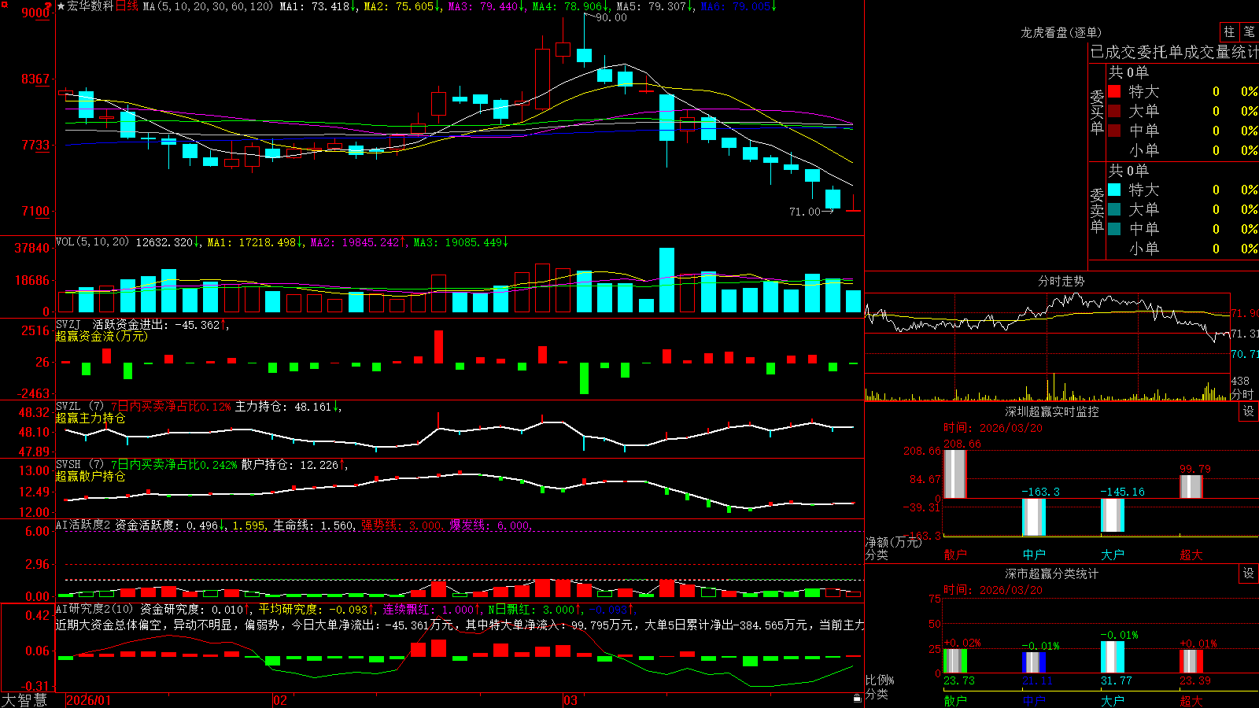The width and height of the screenshot is (1259, 708).
Task: Click the AI研究度2(10) indicator title
Action: point(94,609)
